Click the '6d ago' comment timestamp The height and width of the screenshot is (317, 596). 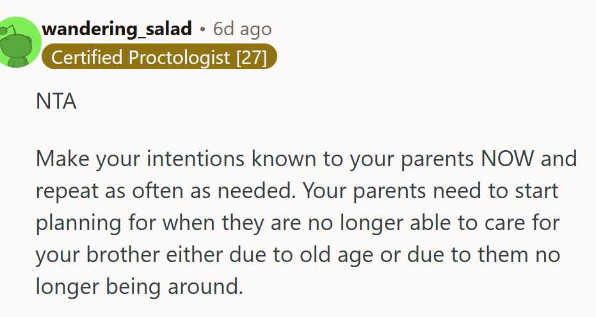[x=242, y=29]
